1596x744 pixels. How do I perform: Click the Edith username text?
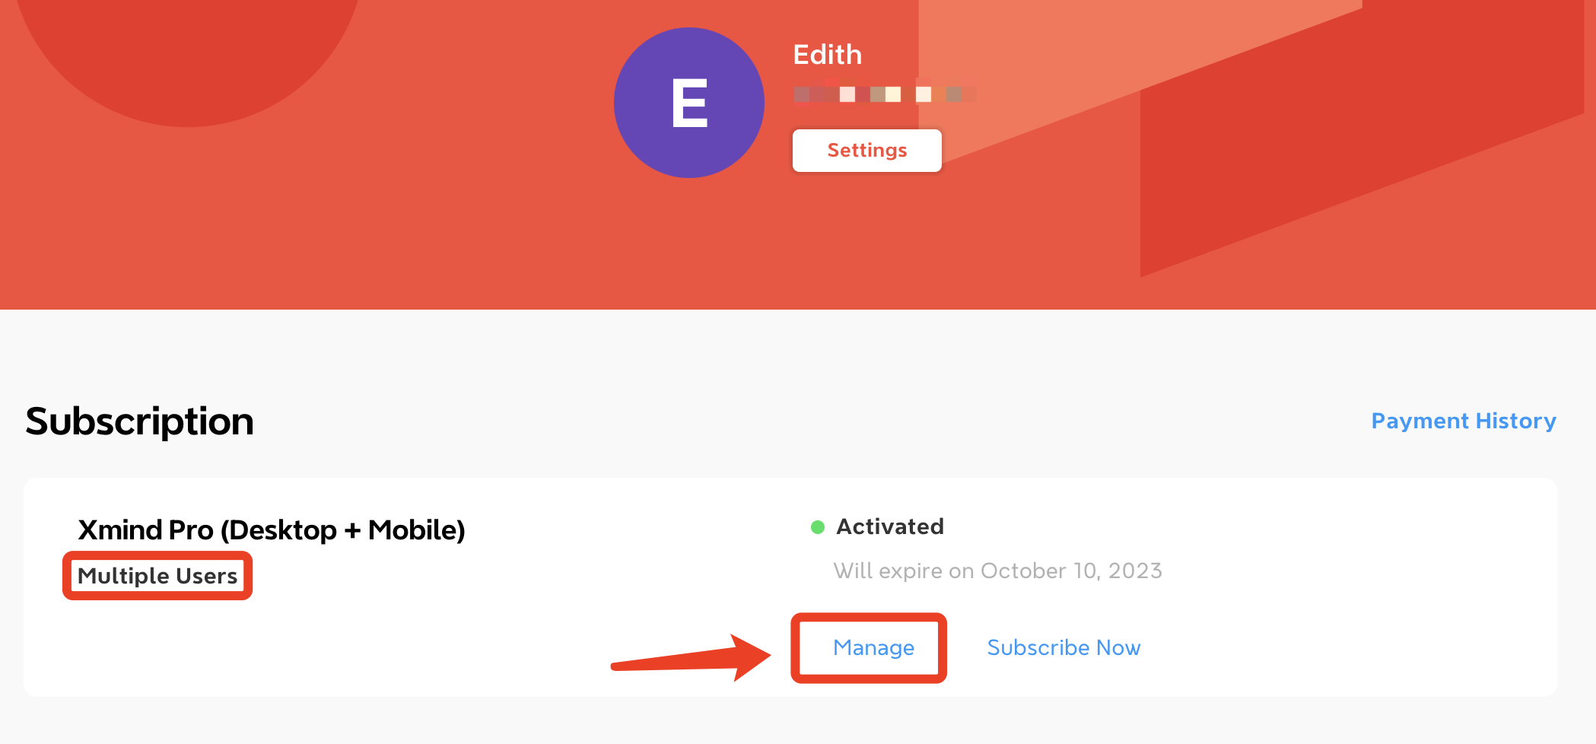click(x=827, y=55)
